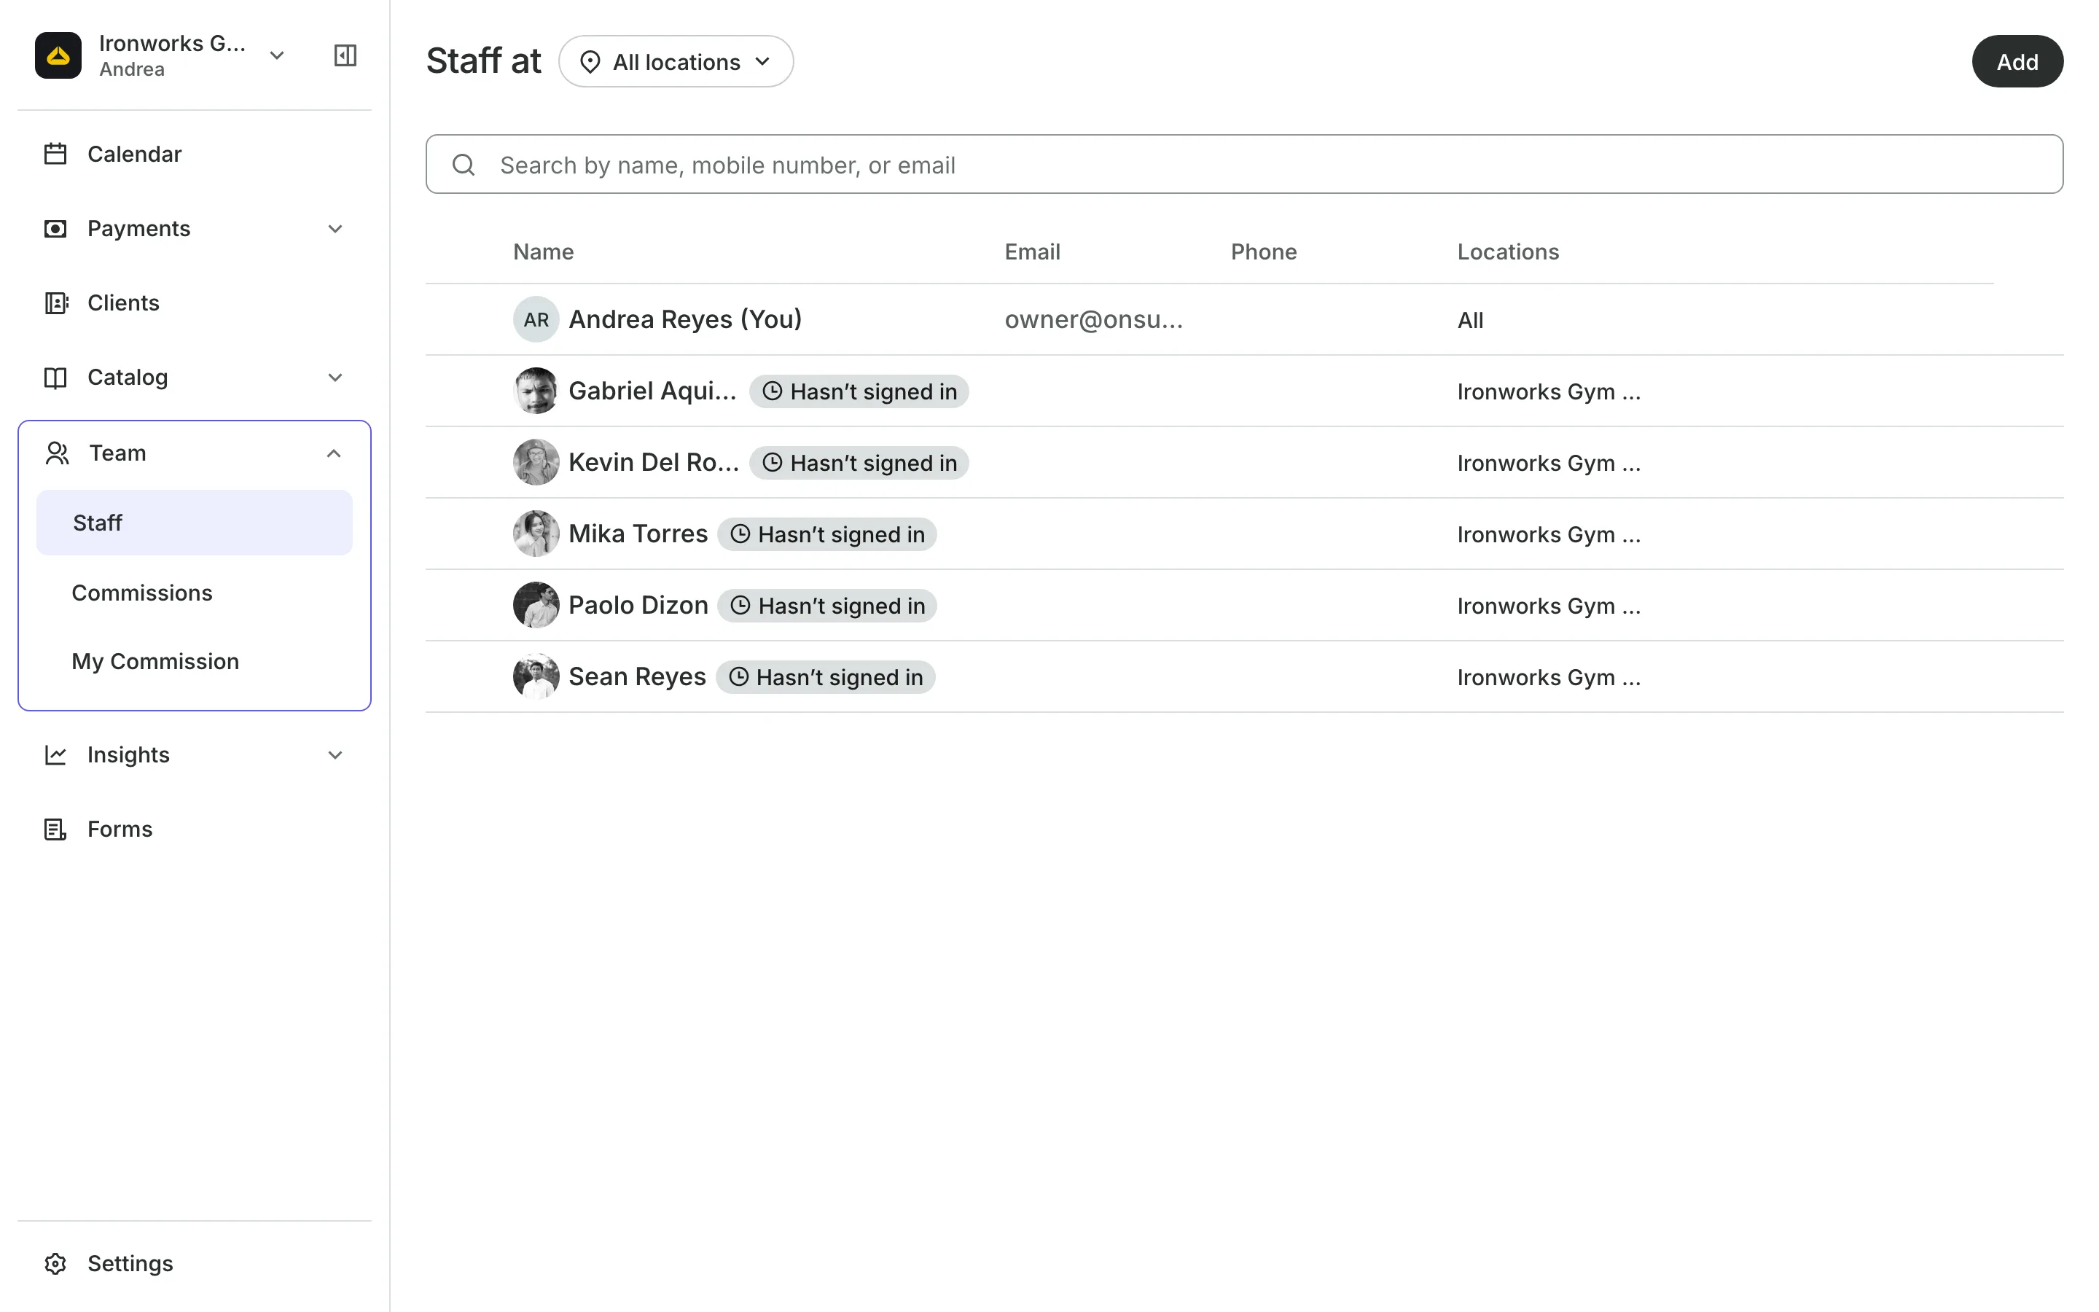Click the Name column header
Image resolution: width=2099 pixels, height=1312 pixels.
[543, 251]
